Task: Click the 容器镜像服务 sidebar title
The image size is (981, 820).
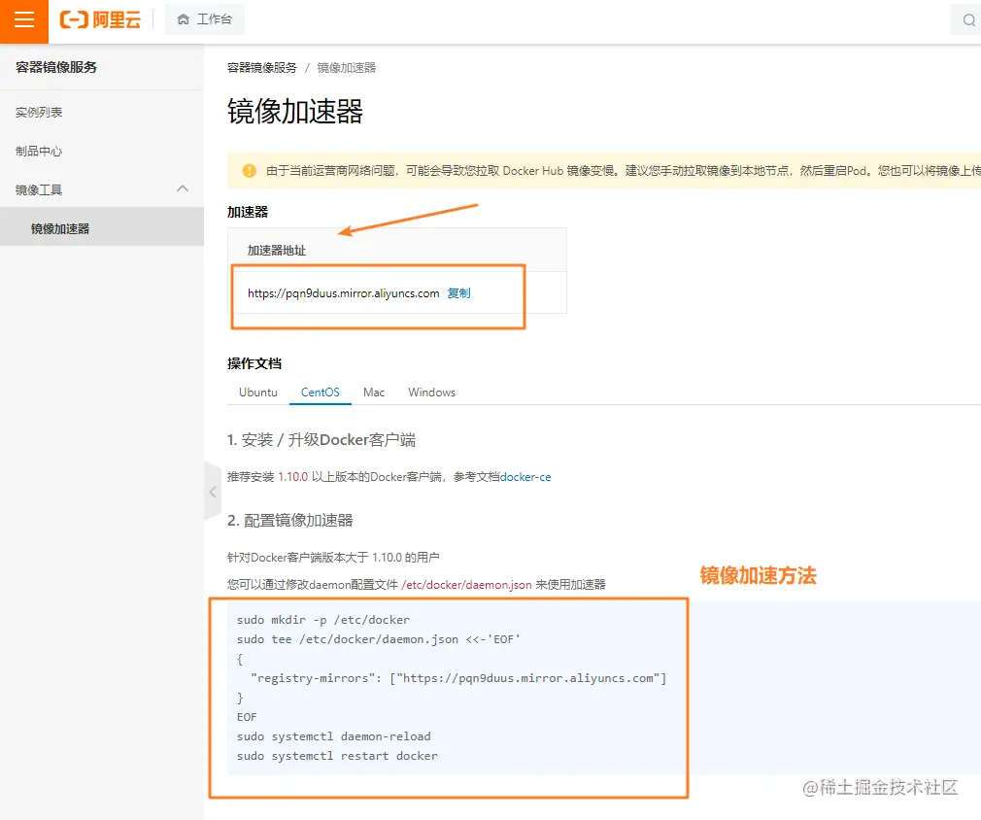Action: 56,67
